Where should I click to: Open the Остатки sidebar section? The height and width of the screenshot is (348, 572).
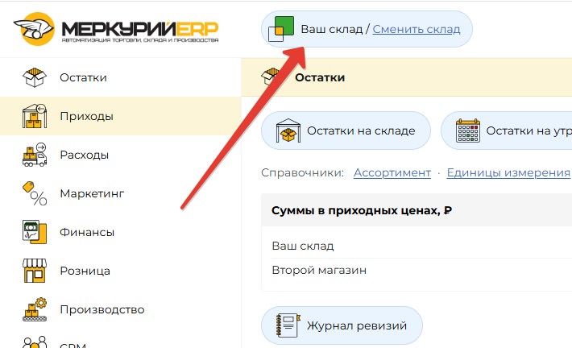point(120,77)
